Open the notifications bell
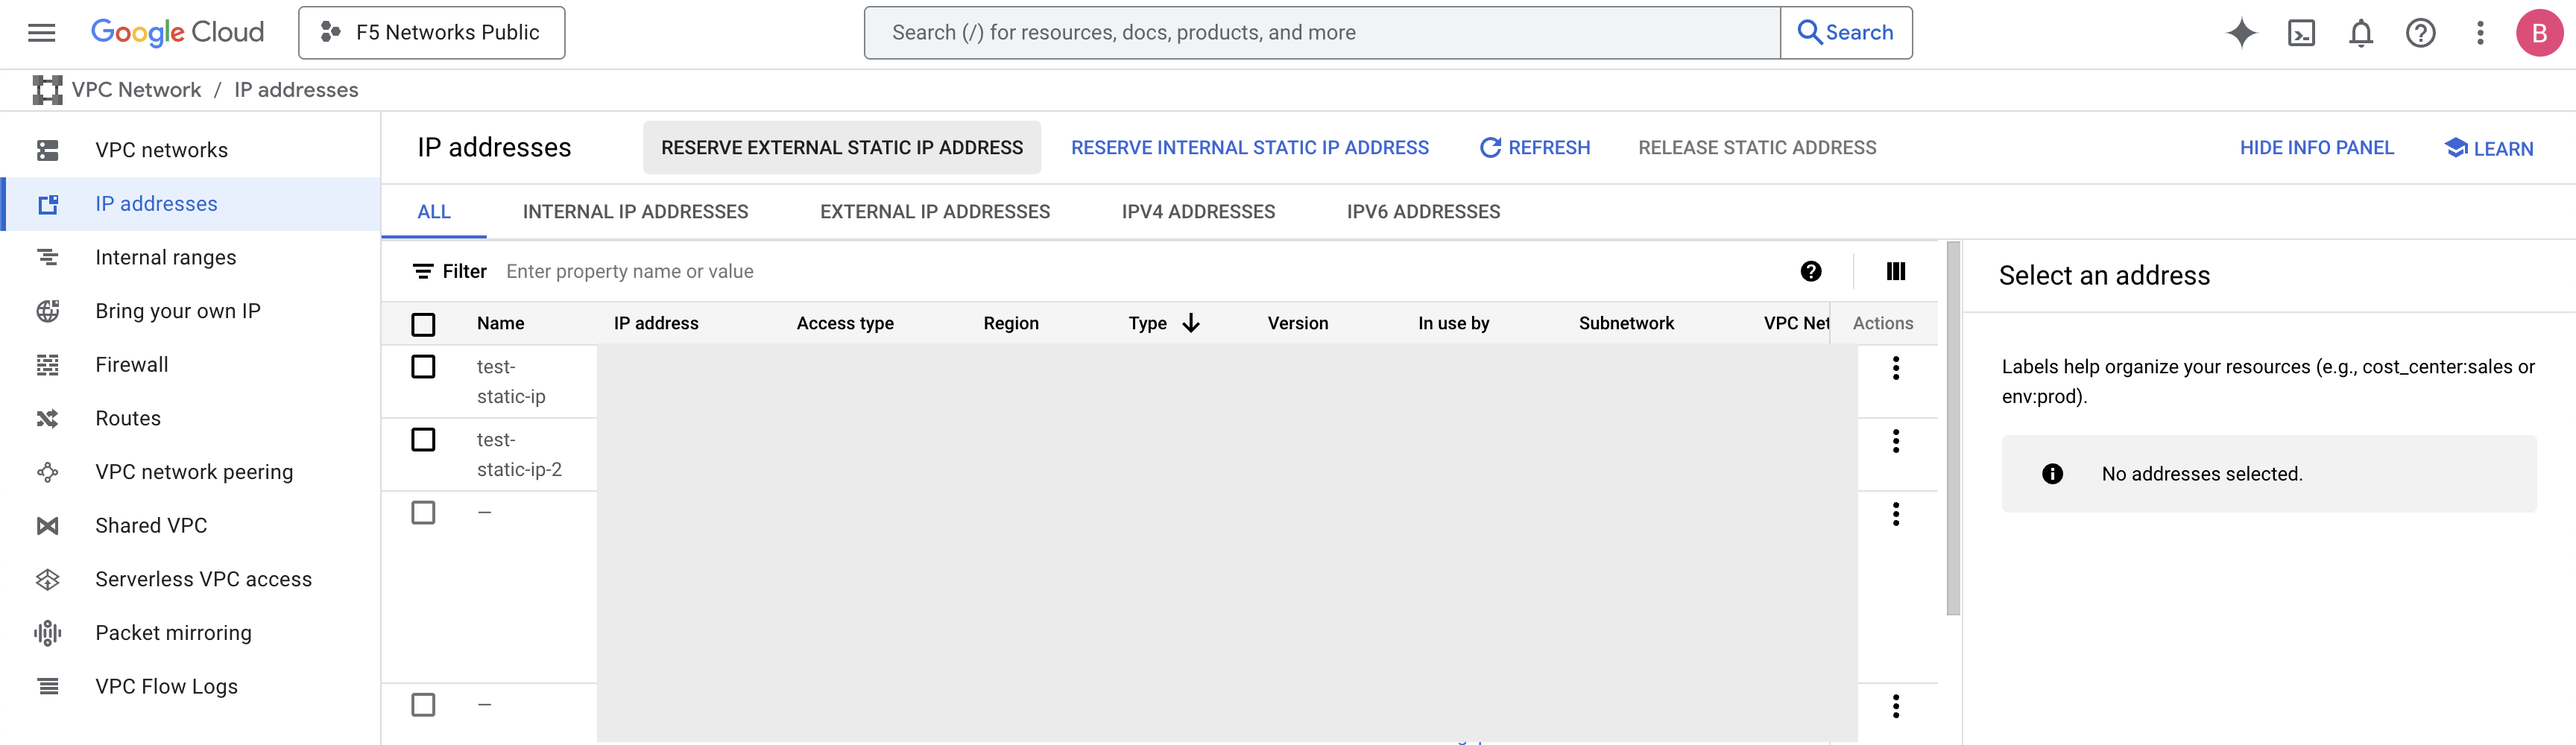This screenshot has height=745, width=2576. tap(2361, 32)
